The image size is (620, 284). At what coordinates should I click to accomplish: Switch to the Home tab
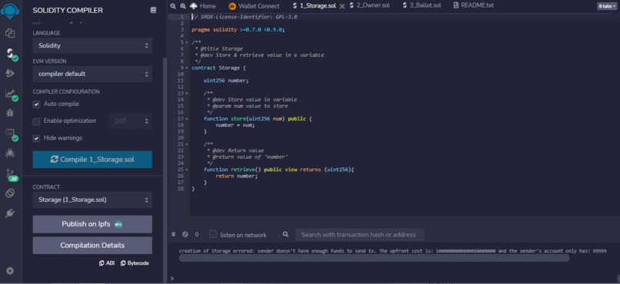coord(203,6)
